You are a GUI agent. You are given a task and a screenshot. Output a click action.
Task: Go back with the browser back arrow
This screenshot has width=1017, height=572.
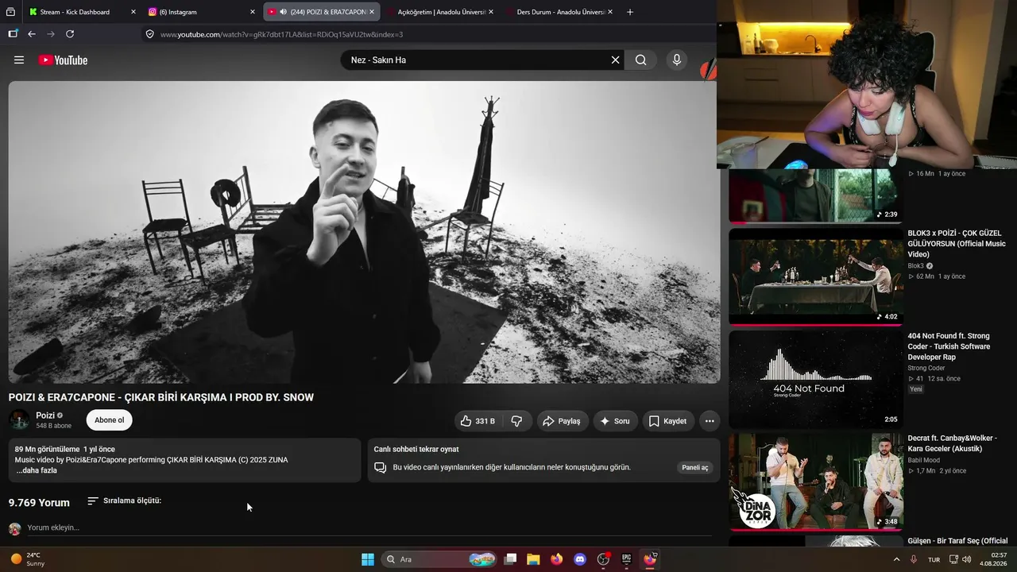(x=32, y=34)
